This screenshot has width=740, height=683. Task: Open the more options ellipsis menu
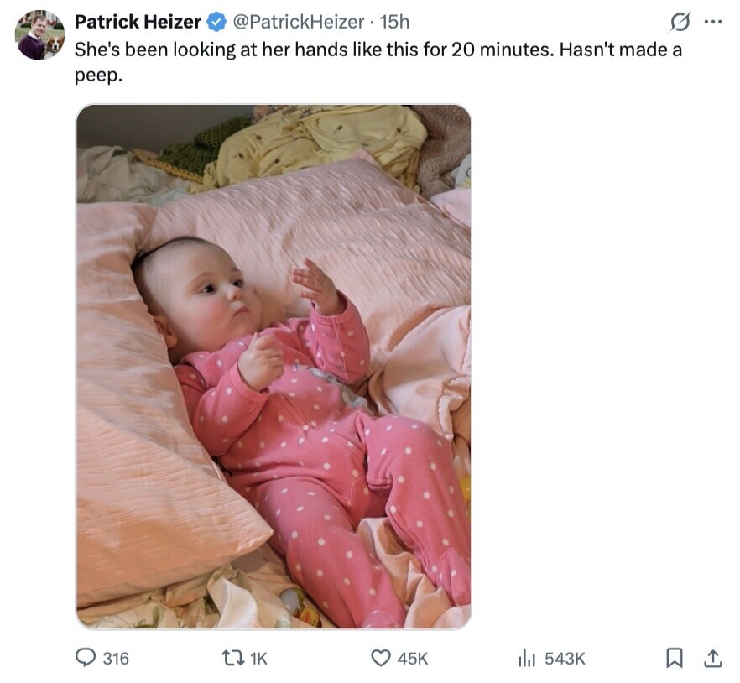coord(712,22)
